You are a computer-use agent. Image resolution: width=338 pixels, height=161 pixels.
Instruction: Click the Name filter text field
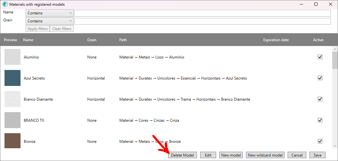coord(203,13)
